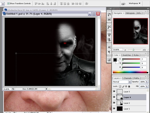This screenshot has height=113, width=150.
Task: Click Layer 1 black thumbnail
Action: click(x=120, y=109)
